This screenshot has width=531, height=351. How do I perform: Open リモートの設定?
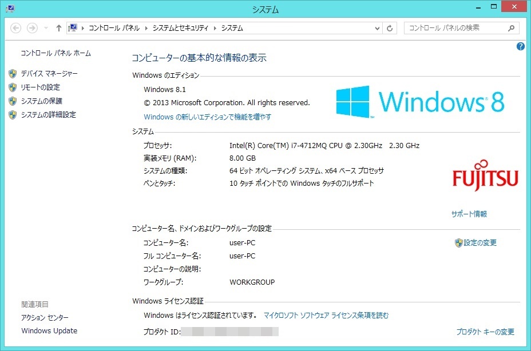pyautogui.click(x=40, y=87)
